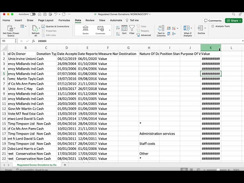Click the Data Validation icon
This screenshot has width=244, height=183.
[174, 28]
